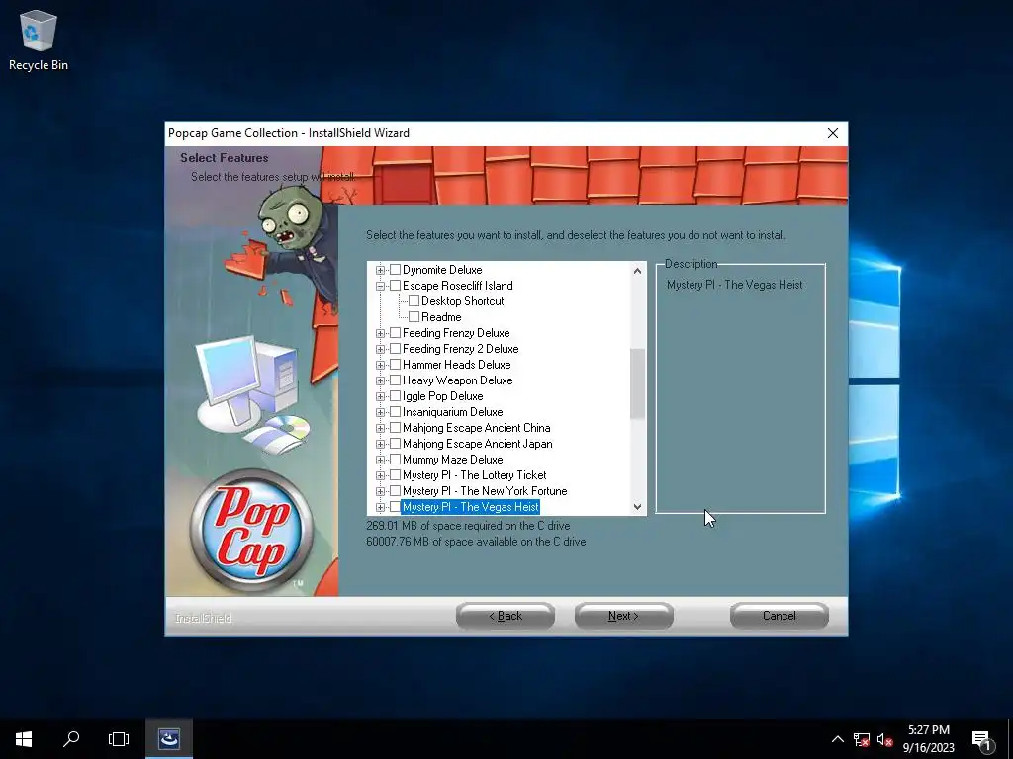
Task: Open network status tray icon
Action: [861, 739]
